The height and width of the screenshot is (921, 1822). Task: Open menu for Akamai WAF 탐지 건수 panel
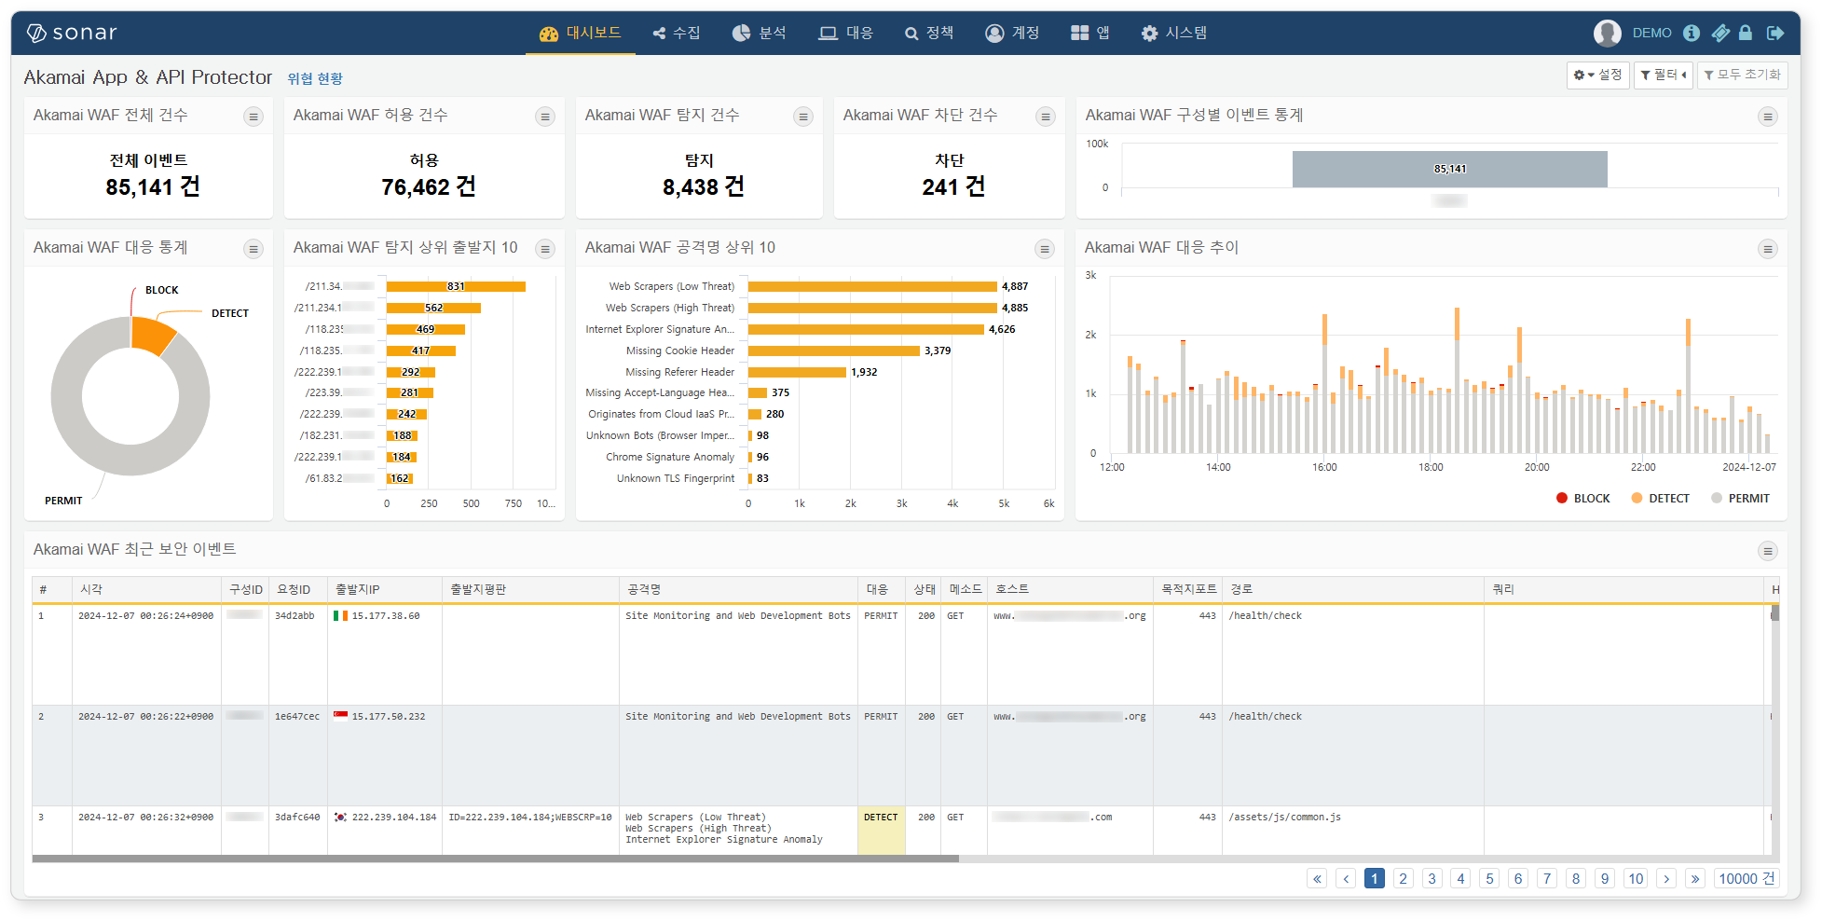tap(803, 117)
